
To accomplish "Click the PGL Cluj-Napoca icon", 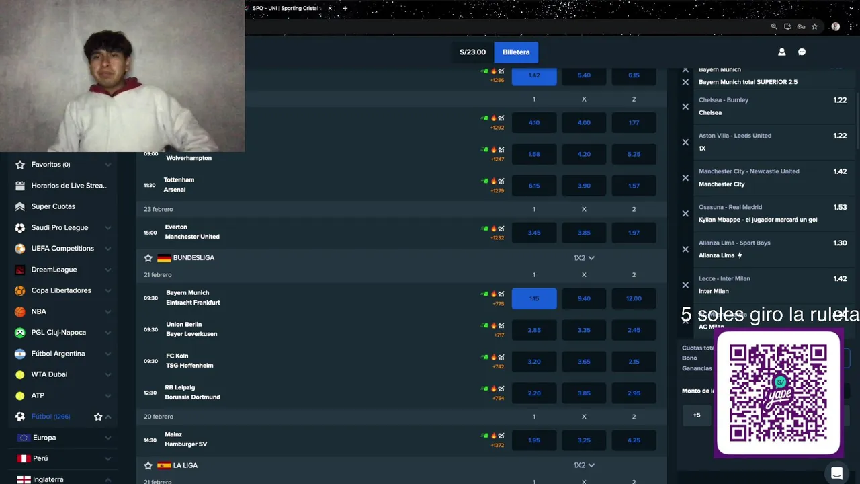I will (20, 332).
